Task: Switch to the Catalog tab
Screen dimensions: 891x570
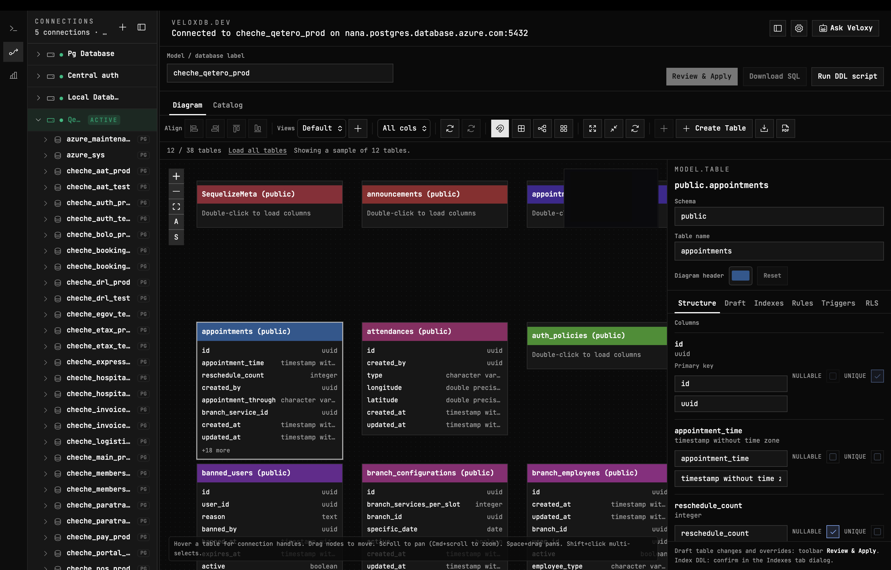Action: tap(228, 105)
